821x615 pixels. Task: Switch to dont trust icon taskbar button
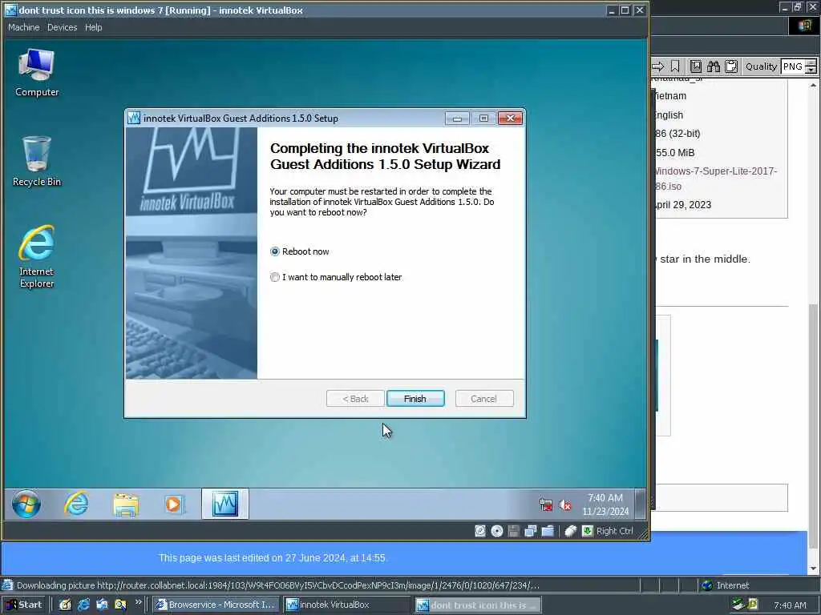pos(478,605)
